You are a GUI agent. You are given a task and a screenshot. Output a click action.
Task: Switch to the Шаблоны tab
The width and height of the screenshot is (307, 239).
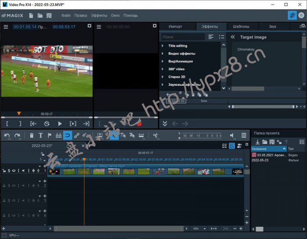tap(241, 27)
